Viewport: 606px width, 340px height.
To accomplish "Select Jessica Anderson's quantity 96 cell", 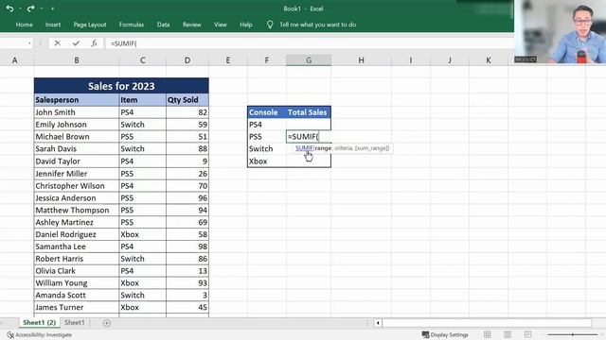I will [187, 197].
